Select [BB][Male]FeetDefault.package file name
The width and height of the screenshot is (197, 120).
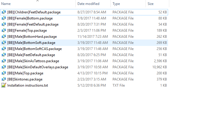coord(31,55)
